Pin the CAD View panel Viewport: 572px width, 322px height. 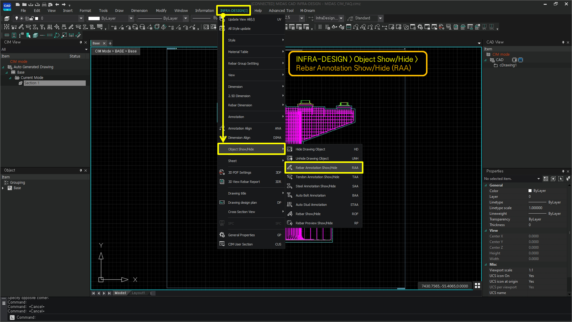(563, 42)
